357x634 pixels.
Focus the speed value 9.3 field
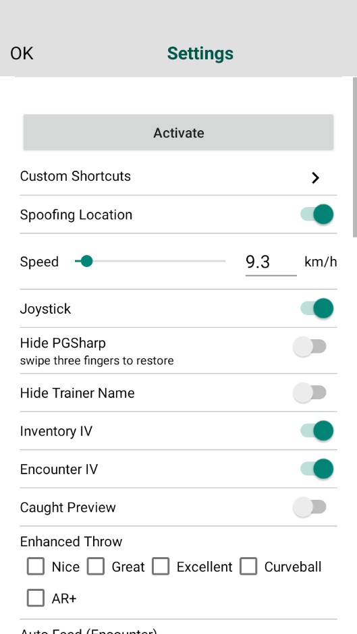(x=271, y=262)
